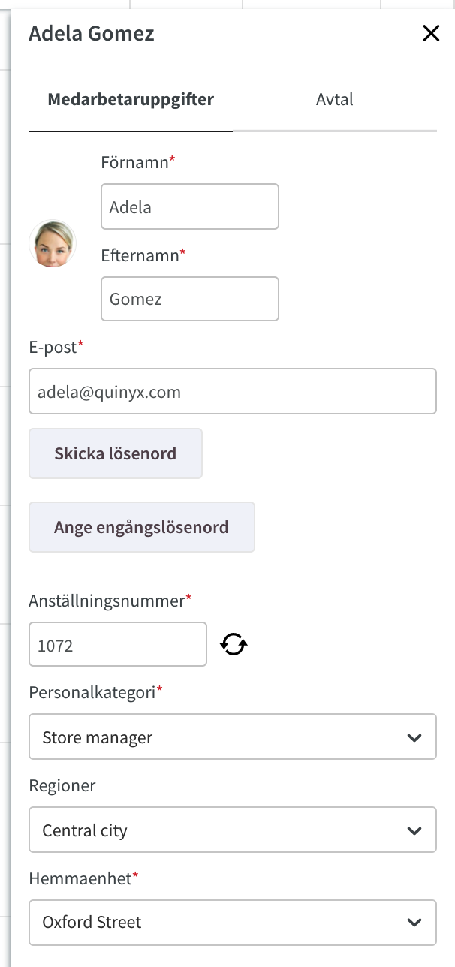This screenshot has width=455, height=967.
Task: Click the E-post address field
Action: tap(233, 391)
